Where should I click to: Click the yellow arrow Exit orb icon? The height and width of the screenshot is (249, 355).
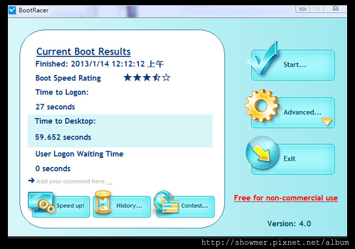pyautogui.click(x=262, y=153)
